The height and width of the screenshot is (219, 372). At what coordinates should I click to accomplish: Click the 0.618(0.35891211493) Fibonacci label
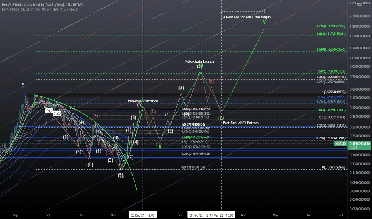pyautogui.click(x=331, y=110)
